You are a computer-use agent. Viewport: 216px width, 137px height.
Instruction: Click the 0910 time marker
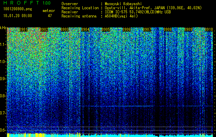tap(209, 29)
